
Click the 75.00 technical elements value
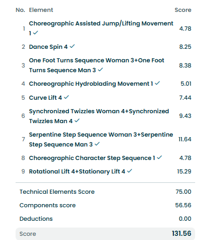pyautogui.click(x=183, y=192)
